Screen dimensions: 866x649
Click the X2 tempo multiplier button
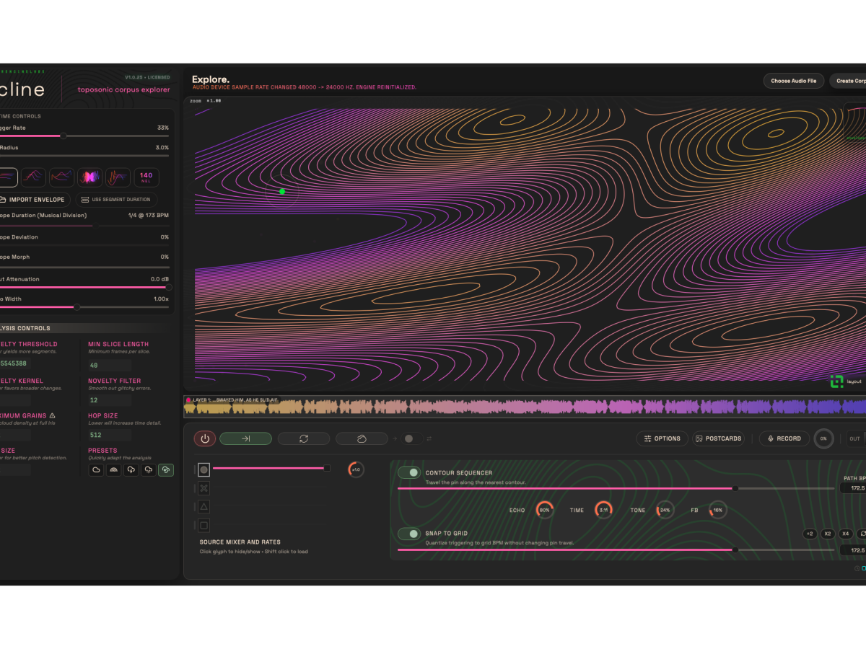tap(828, 534)
